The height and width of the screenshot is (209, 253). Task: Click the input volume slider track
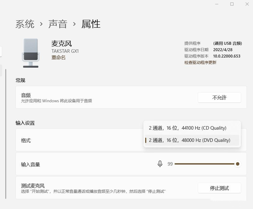click(203, 164)
